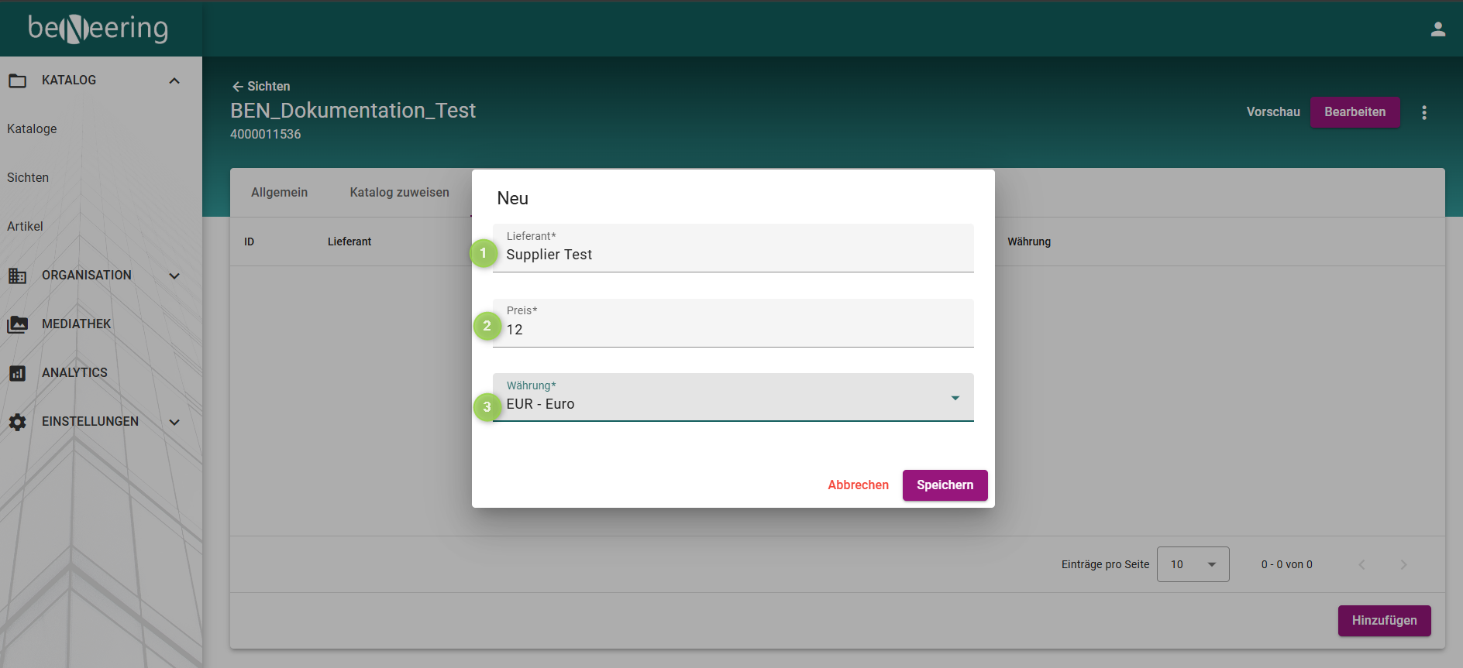Click the Organisation building icon
This screenshot has width=1463, height=668.
(x=17, y=276)
